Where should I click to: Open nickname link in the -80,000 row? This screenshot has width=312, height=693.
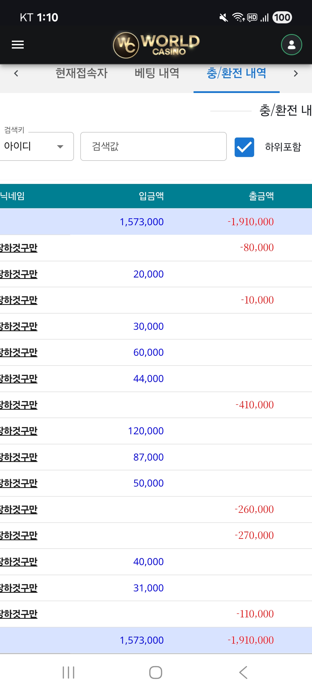[19, 248]
